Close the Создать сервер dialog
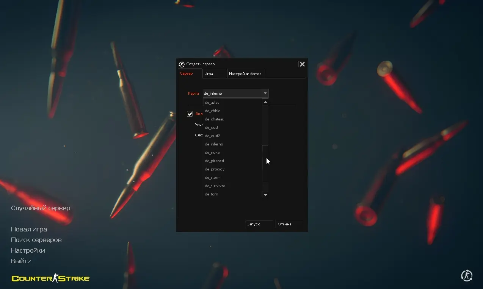 coord(302,64)
